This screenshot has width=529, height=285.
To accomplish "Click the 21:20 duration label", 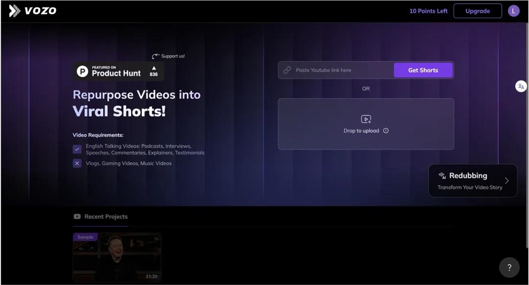I will [x=151, y=276].
